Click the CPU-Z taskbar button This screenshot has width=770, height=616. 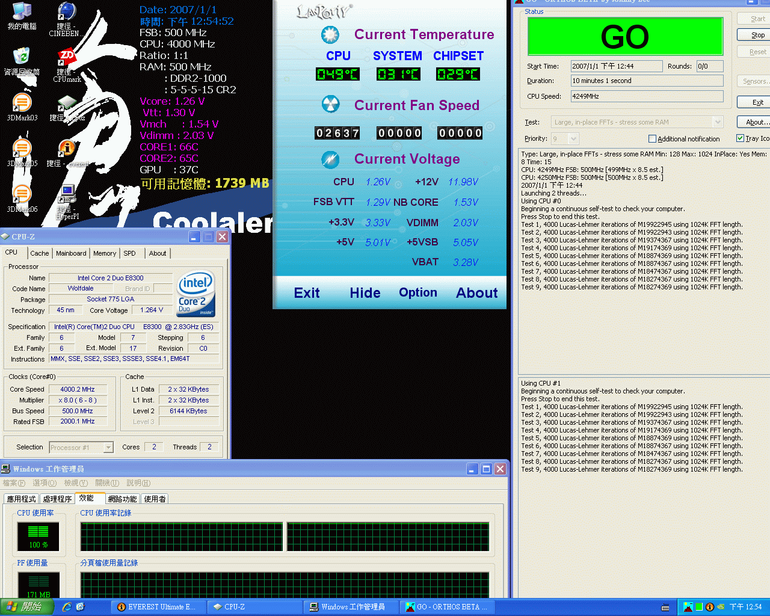tap(255, 607)
